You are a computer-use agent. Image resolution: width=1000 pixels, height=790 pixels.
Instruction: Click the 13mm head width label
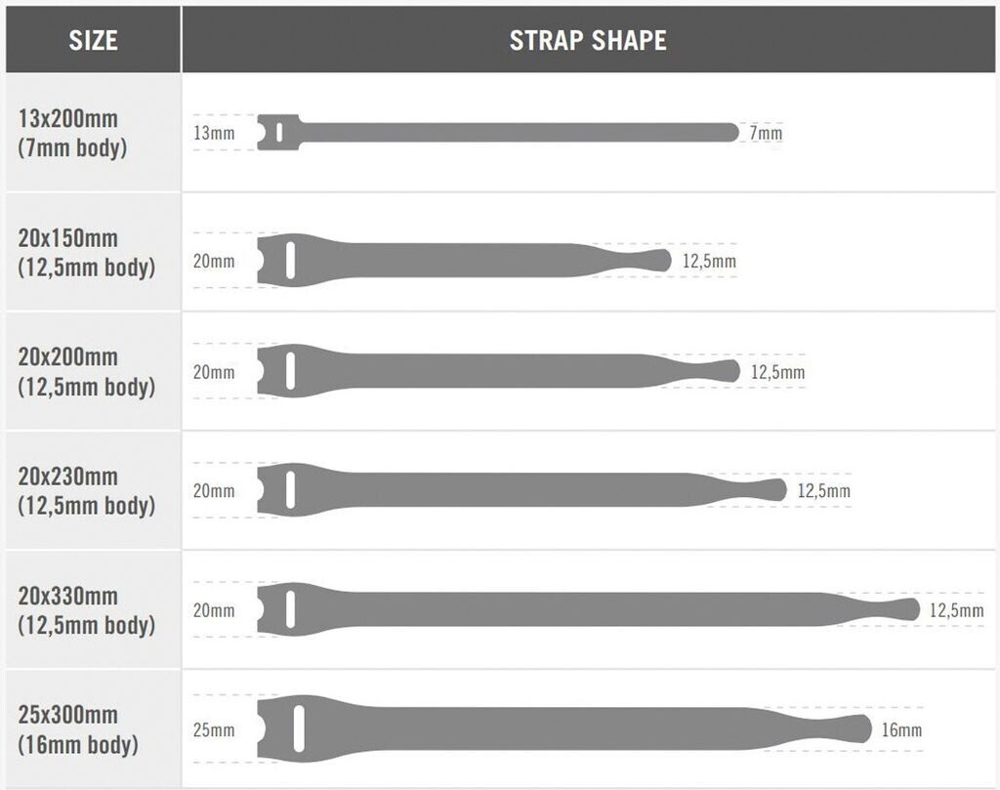[214, 133]
